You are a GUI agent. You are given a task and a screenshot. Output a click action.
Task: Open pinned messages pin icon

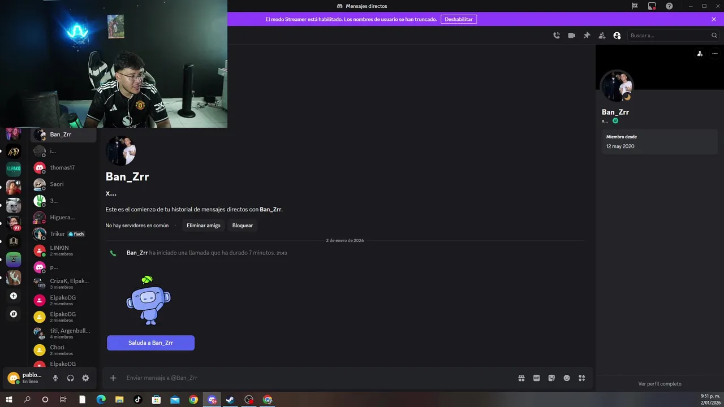[x=587, y=36]
